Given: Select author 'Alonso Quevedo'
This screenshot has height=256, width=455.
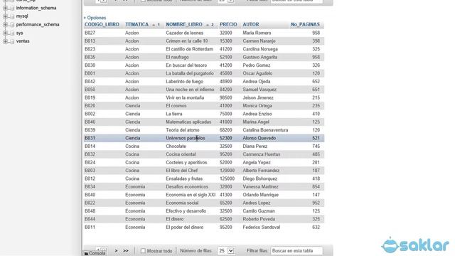Looking at the screenshot, I should click(x=259, y=138).
